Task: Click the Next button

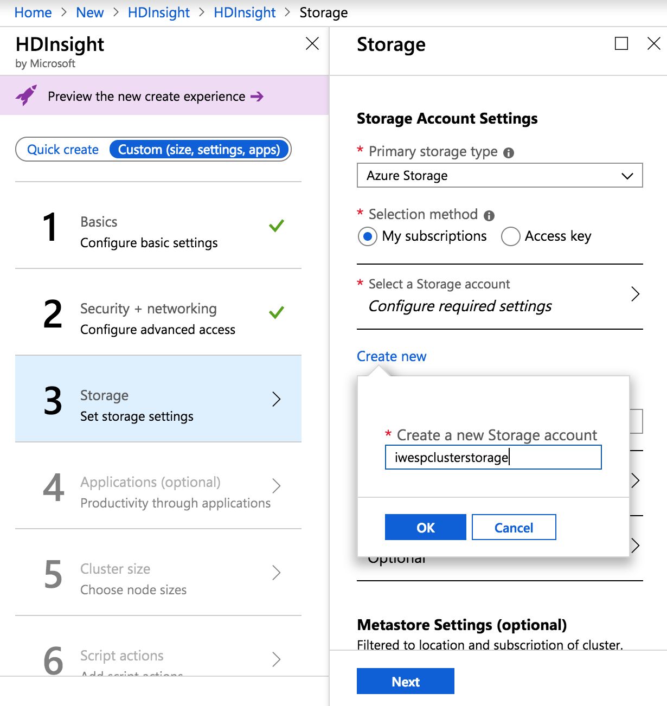Action: (x=406, y=681)
